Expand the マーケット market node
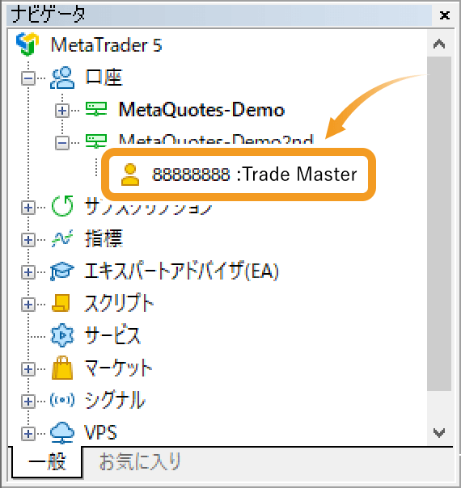Image resolution: width=461 pixels, height=488 pixels. [x=28, y=369]
